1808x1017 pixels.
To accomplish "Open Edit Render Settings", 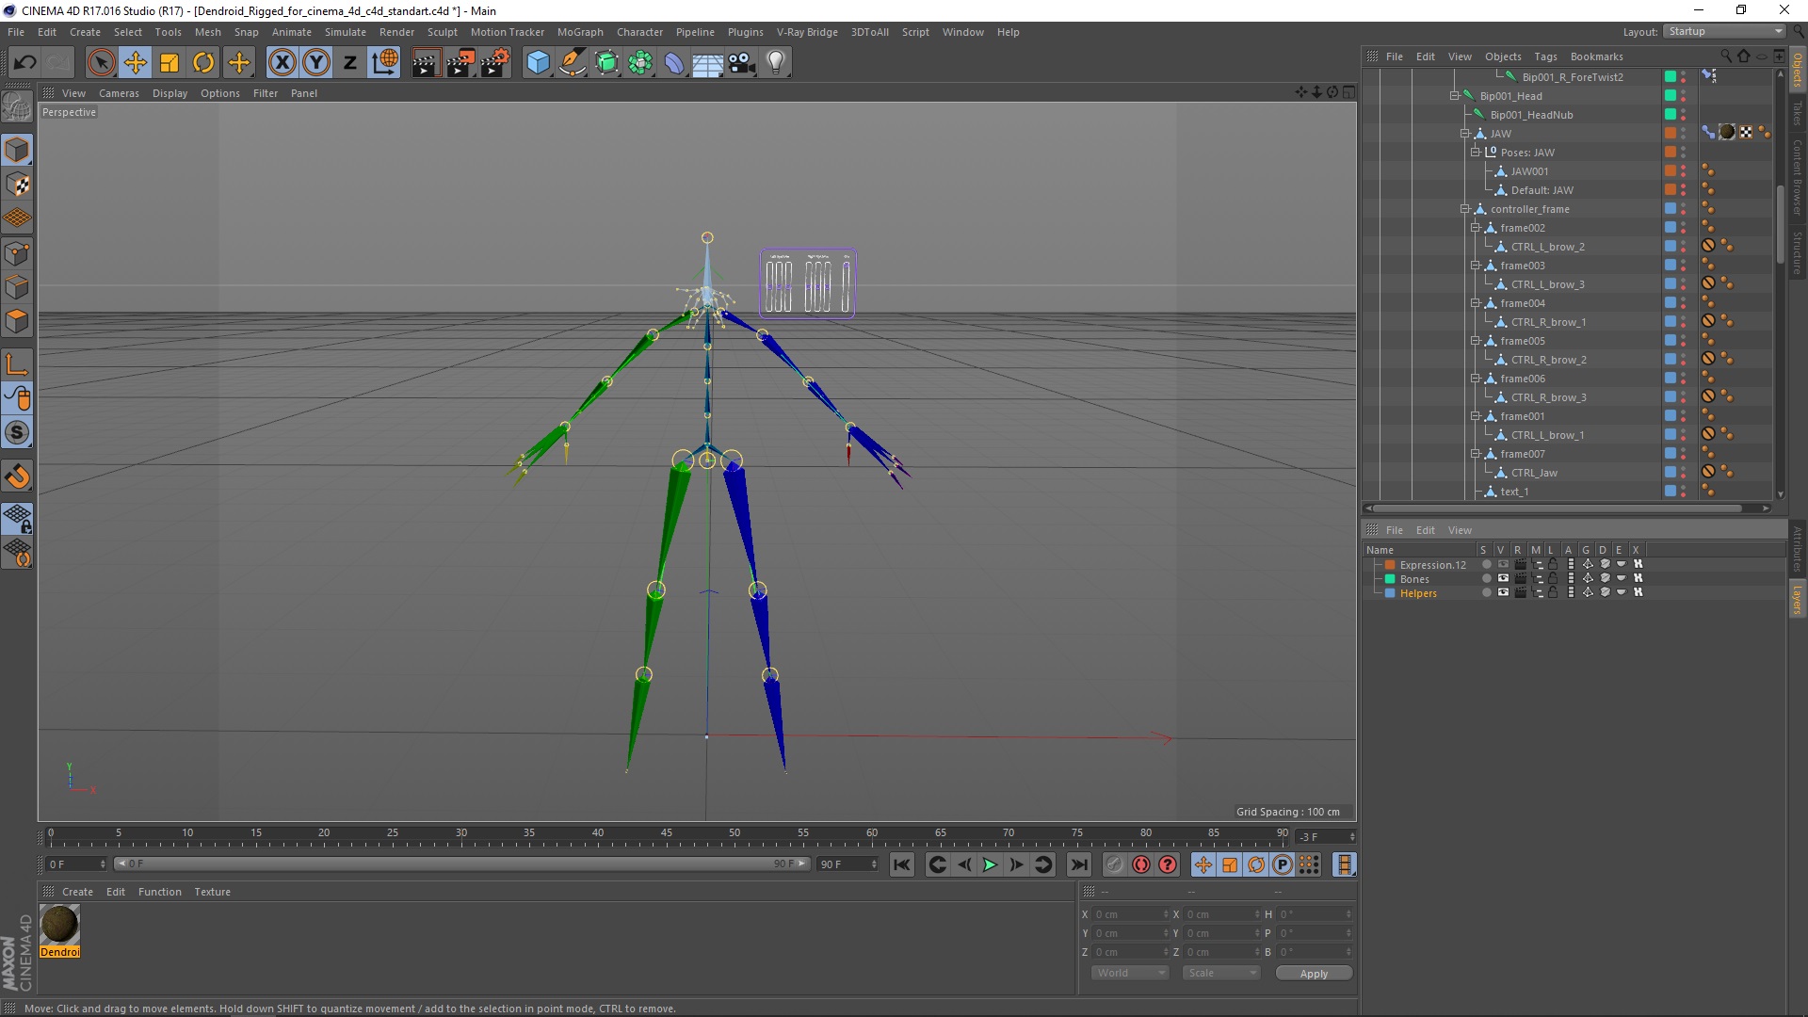I will coord(495,62).
